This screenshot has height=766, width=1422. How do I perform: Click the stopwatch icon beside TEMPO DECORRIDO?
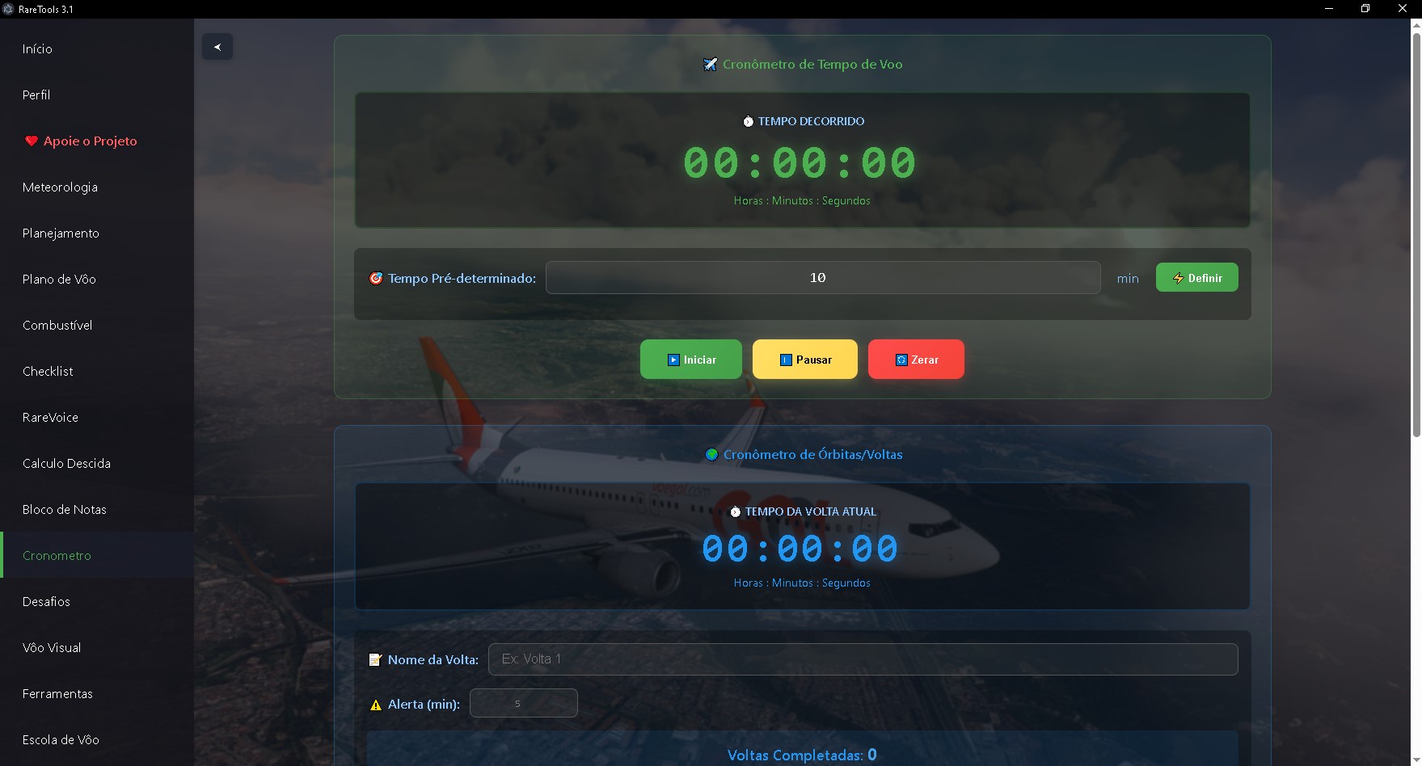pyautogui.click(x=748, y=121)
